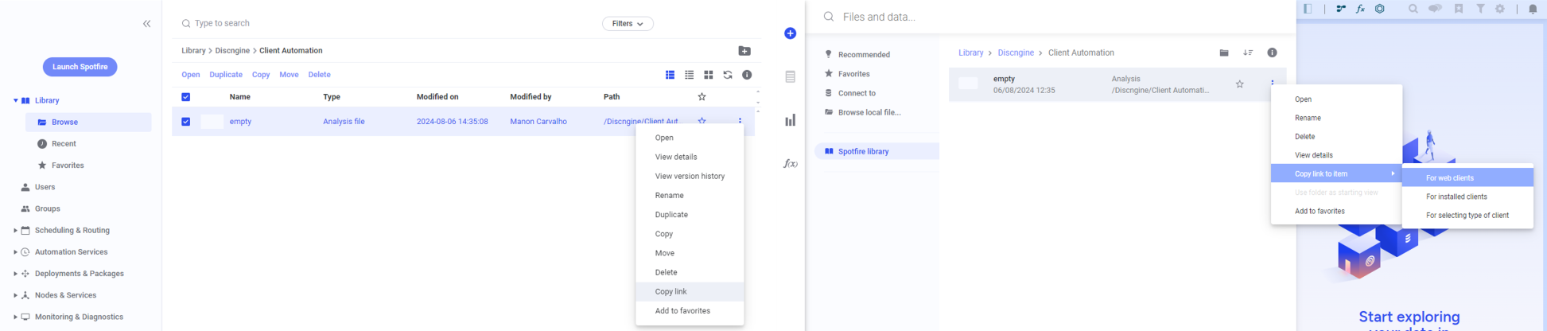Go to Library breadcrumb in installed client
Screen dimensions: 1547x331
(x=970, y=53)
